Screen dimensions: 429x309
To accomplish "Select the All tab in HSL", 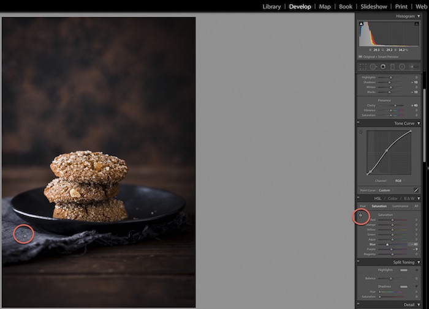I will pyautogui.click(x=416, y=206).
